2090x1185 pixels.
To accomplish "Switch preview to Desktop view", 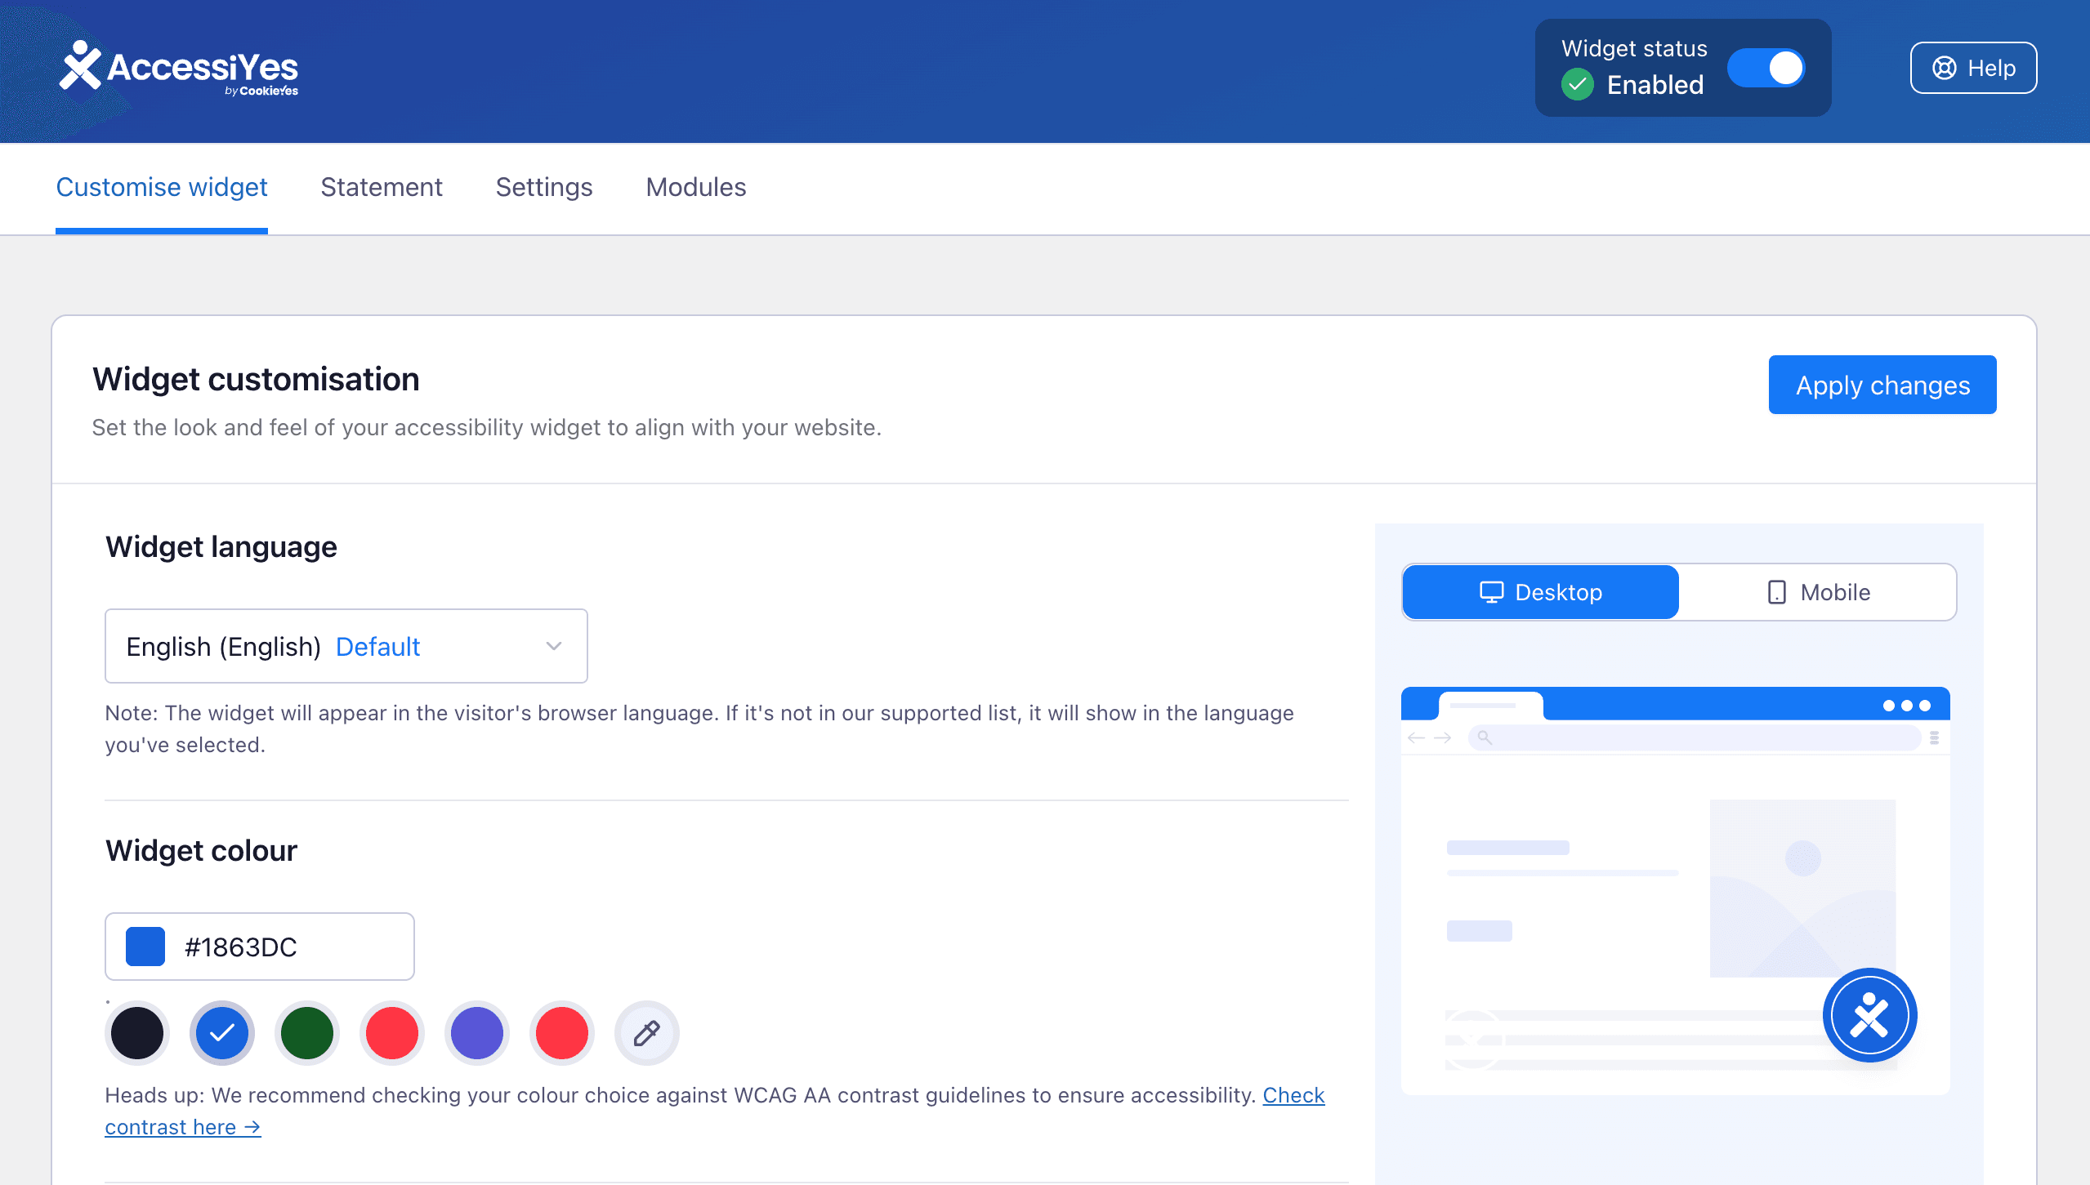I will [1540, 592].
